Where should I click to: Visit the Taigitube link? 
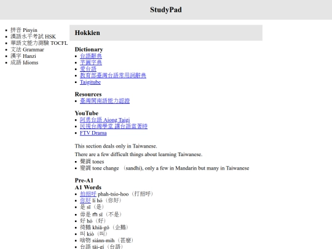tap(90, 82)
